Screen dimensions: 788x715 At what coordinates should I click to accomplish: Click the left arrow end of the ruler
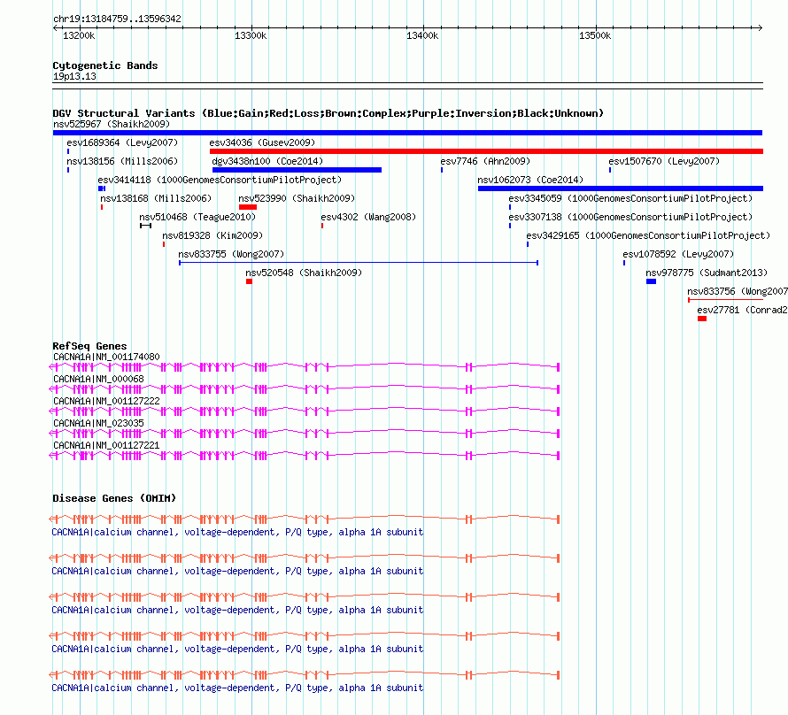(x=55, y=27)
